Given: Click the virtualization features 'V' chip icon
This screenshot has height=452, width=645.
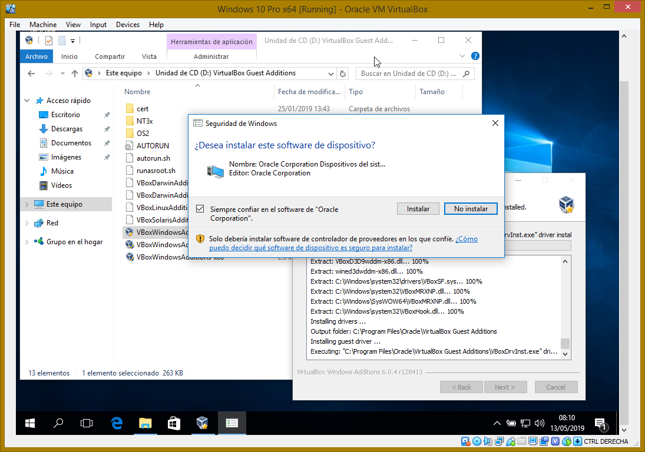Looking at the screenshot, I should tap(555, 441).
